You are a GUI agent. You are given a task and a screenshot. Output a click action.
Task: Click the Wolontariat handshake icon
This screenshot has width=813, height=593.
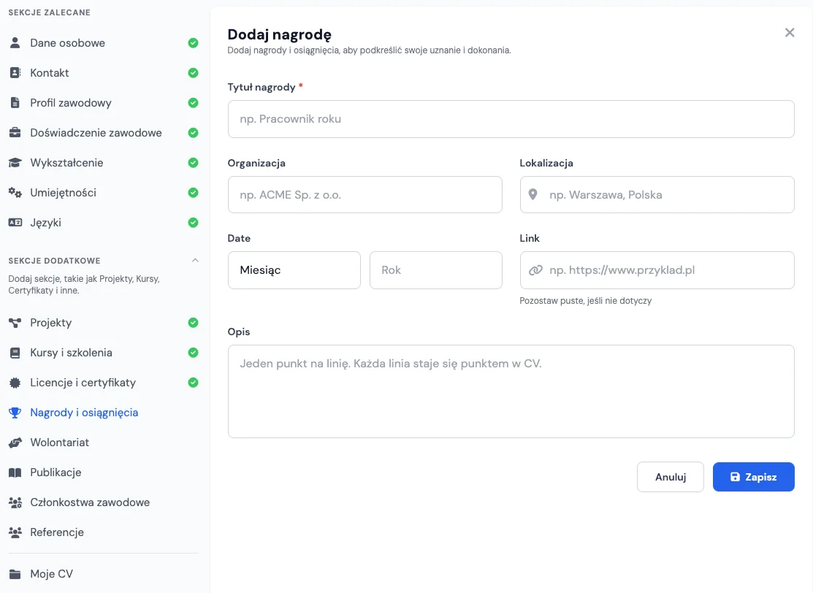click(15, 443)
